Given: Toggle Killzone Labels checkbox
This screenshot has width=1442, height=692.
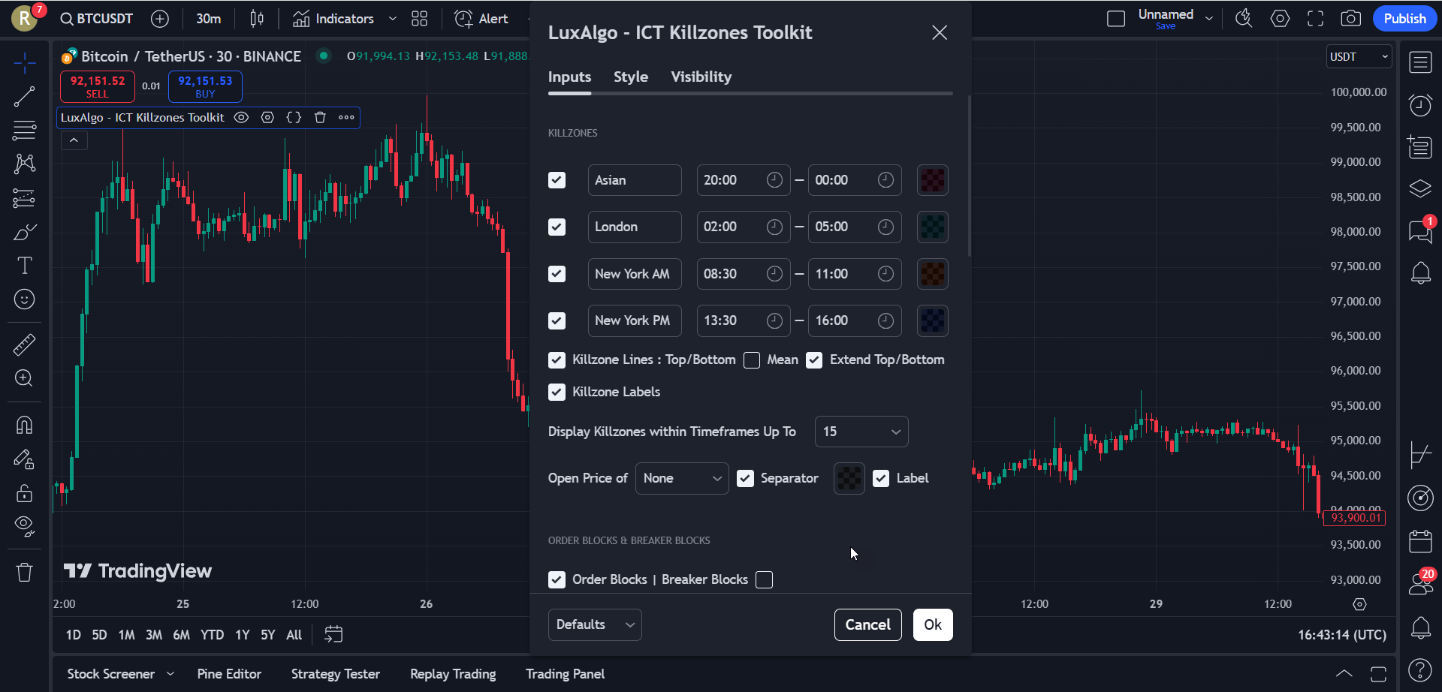Looking at the screenshot, I should click(557, 392).
